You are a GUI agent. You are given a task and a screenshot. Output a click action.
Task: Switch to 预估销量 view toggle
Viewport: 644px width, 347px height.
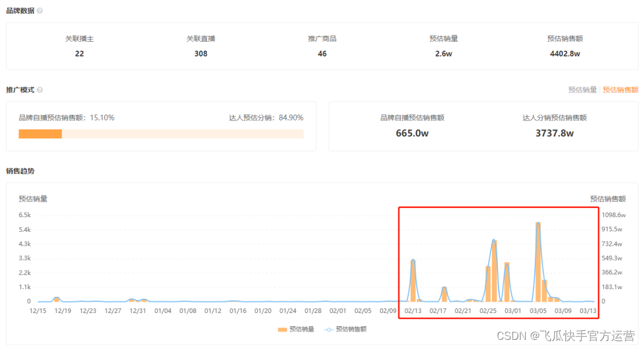(x=582, y=90)
